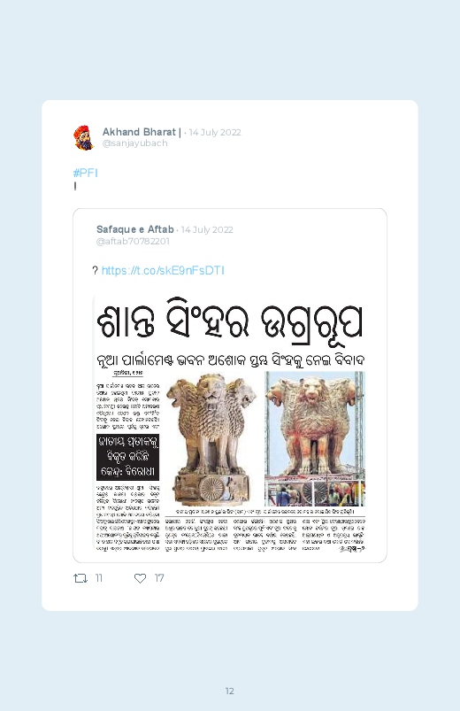
Task: Click the like count 17
Action: pos(159,578)
